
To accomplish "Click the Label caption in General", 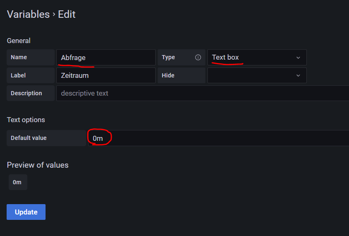I will click(x=18, y=75).
